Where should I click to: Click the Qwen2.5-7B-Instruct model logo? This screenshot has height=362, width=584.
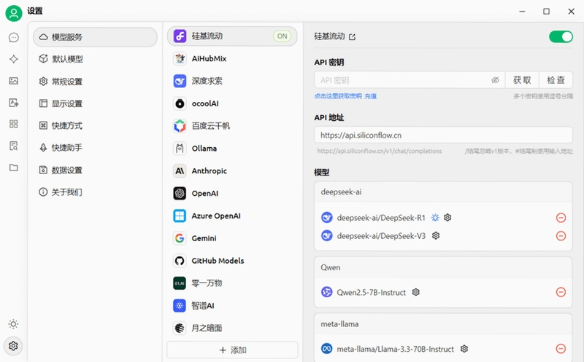coord(327,292)
